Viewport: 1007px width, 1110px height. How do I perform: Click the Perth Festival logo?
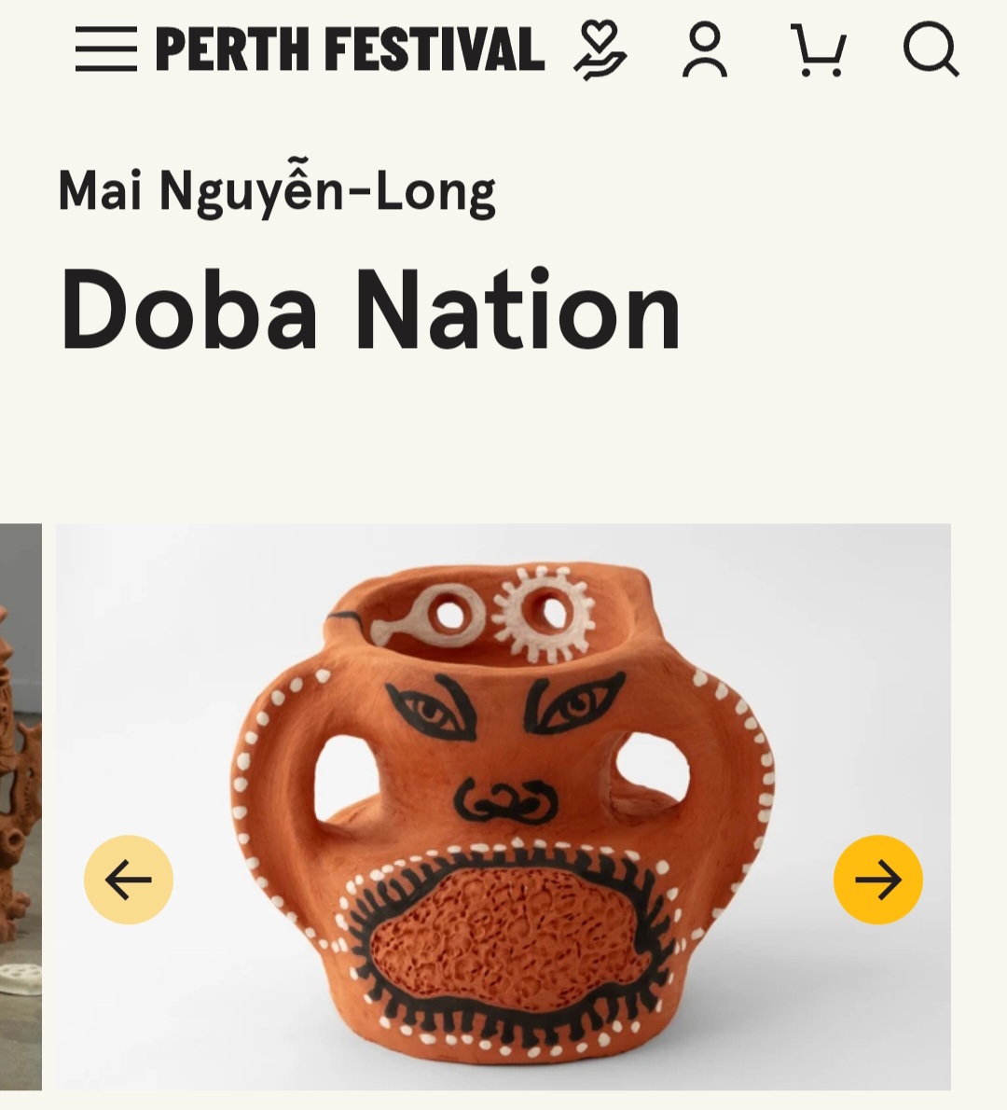coord(351,49)
